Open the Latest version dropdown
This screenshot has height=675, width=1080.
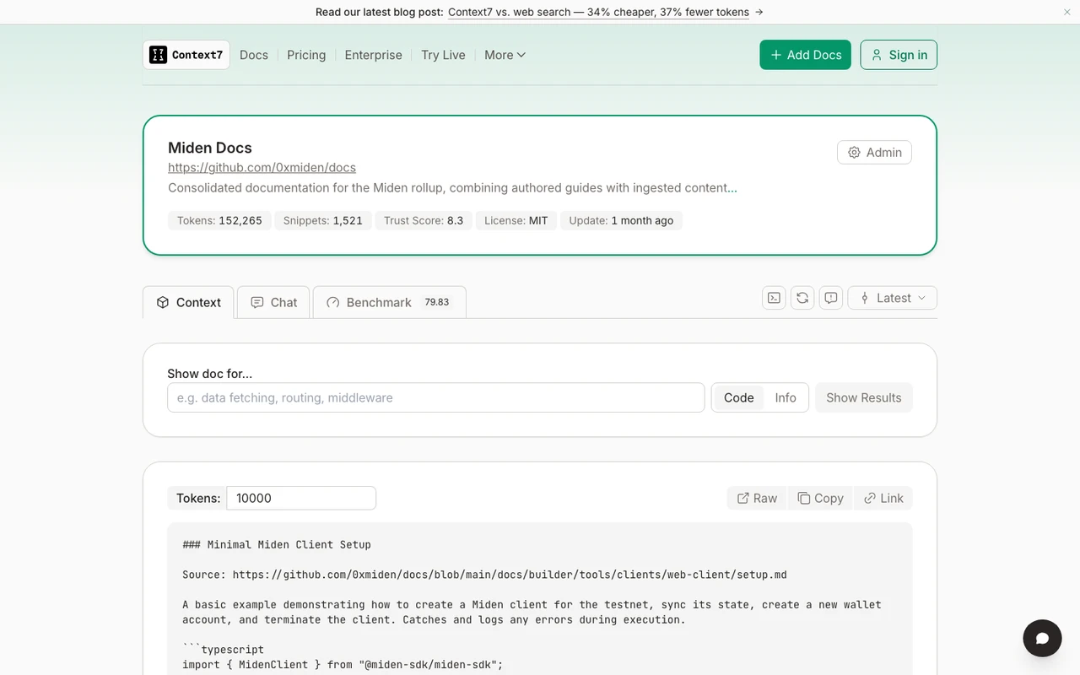(893, 298)
